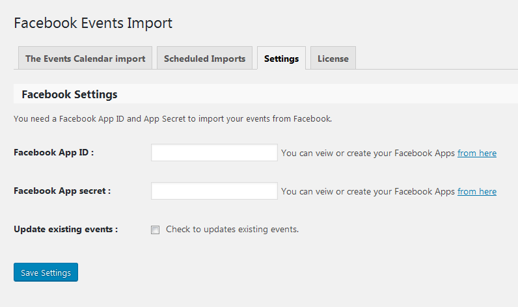Click the 'Facebook App ID :' label

(54, 153)
